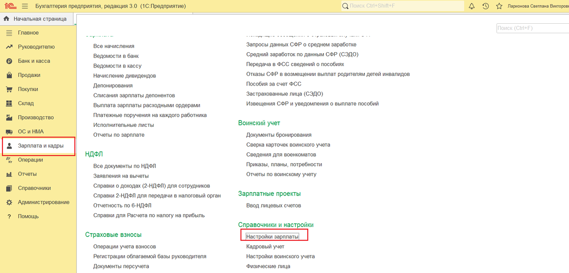The width and height of the screenshot is (569, 273).
Task: Open Отчетность по 6-НДФЛ
Action: pyautogui.click(x=122, y=206)
